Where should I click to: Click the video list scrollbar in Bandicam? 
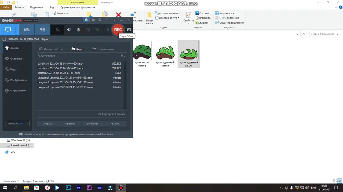click(125, 85)
